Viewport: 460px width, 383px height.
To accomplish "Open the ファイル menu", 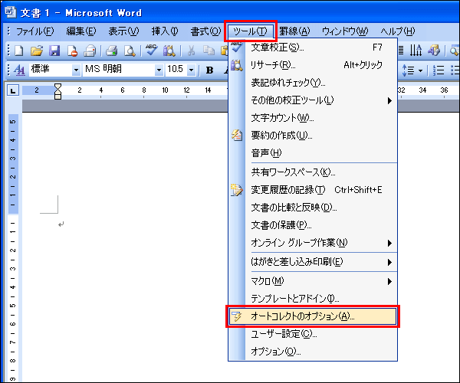I will point(34,31).
